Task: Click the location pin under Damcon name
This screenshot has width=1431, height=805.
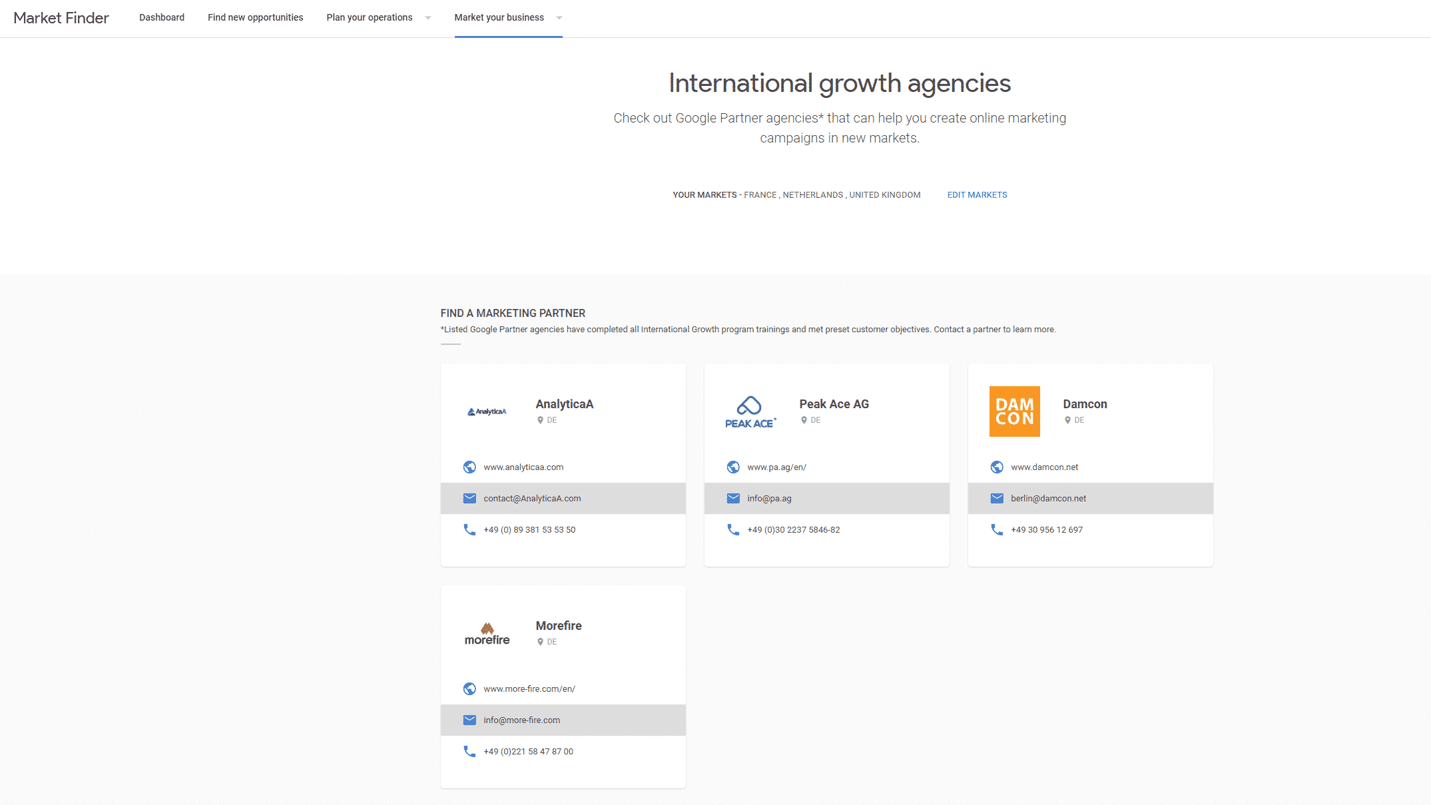Action: pos(1067,420)
